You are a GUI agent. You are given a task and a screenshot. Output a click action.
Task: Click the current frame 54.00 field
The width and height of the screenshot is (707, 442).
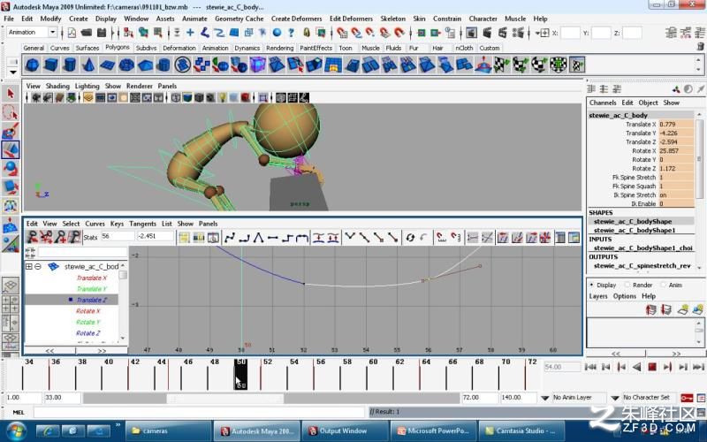point(562,367)
